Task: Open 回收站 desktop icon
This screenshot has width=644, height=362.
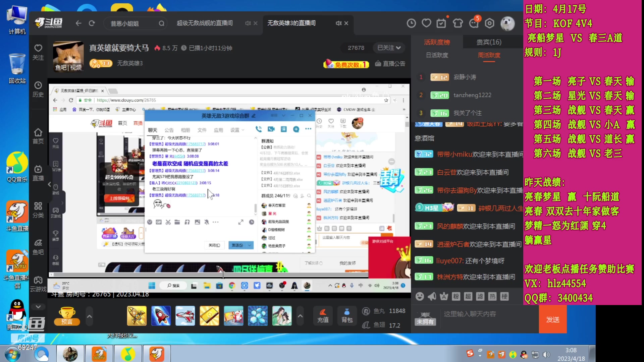Action: [17, 68]
